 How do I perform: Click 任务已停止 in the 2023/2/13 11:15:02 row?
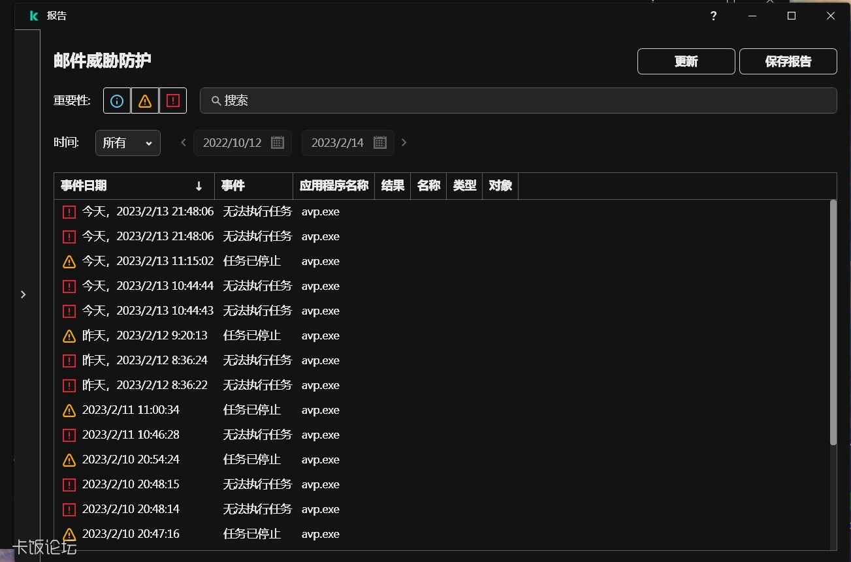pyautogui.click(x=252, y=261)
